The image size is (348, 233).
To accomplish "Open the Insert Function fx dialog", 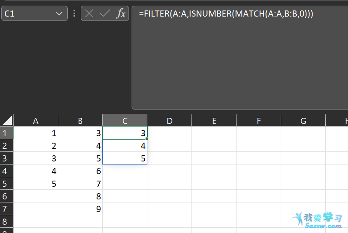I will pyautogui.click(x=121, y=14).
